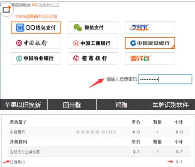The width and height of the screenshot is (195, 167).
Task: Rate 冬菇滑鸡 with five stars
Action: [97, 132]
